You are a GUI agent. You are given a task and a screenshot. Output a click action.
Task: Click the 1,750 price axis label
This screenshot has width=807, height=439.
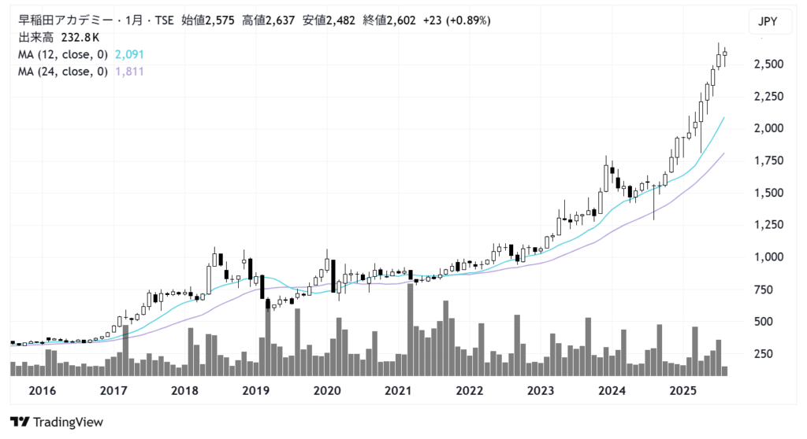(x=769, y=161)
